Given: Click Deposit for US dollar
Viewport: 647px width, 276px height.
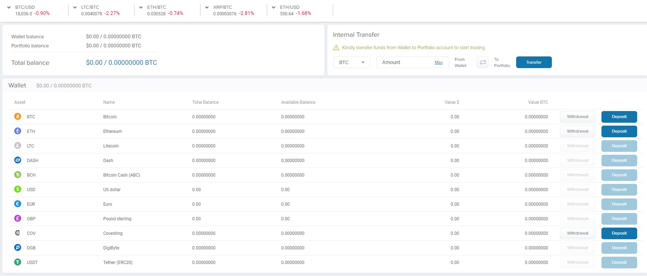Looking at the screenshot, I should coord(619,189).
